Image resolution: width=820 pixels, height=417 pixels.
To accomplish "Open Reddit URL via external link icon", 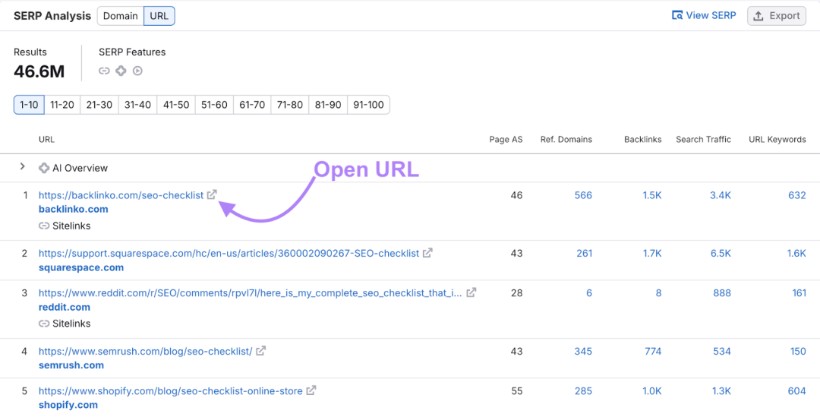I will (x=471, y=292).
